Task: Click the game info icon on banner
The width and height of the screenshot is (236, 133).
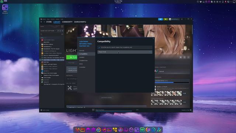Action: 184,57
